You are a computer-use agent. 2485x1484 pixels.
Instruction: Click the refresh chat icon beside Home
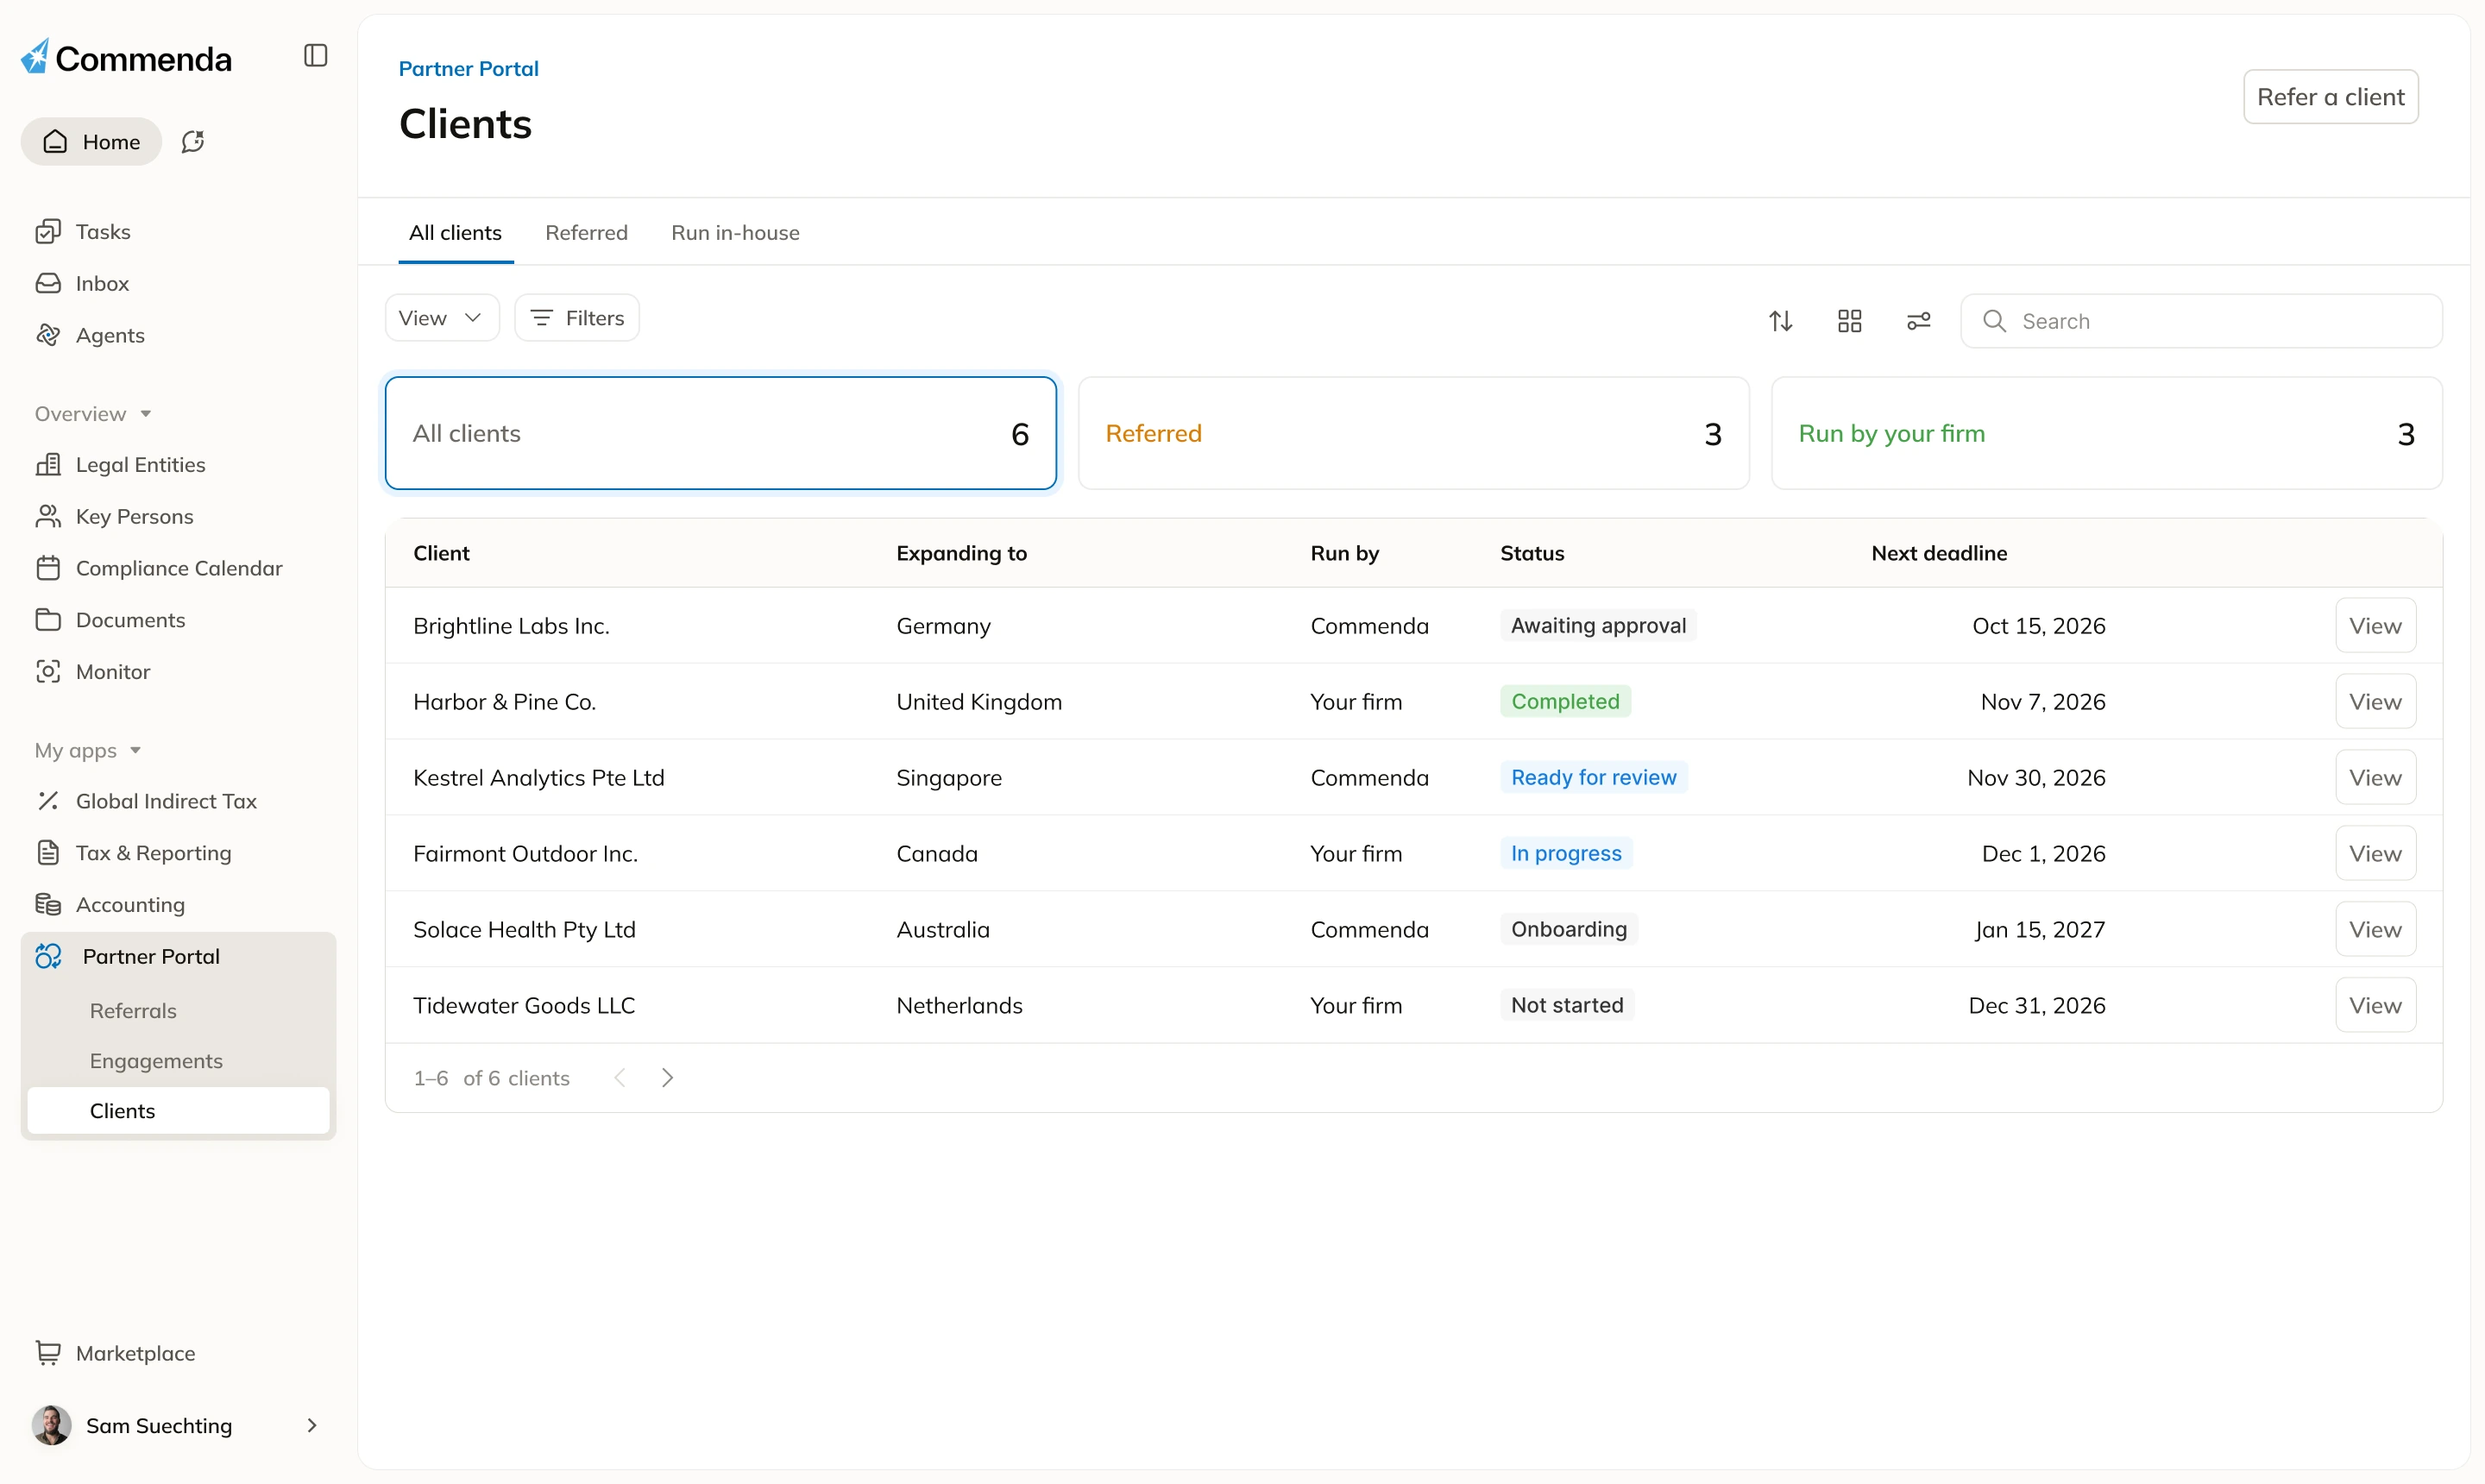[x=193, y=142]
